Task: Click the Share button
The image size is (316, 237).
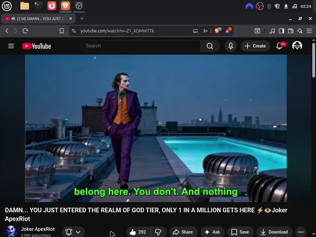Action: [183, 232]
